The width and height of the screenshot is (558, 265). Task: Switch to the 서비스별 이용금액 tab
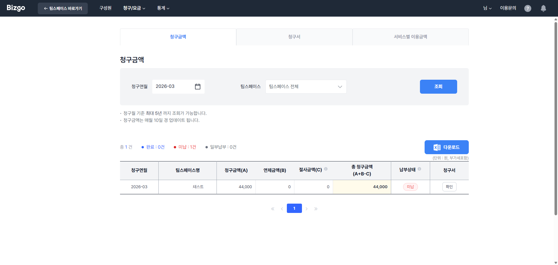point(410,37)
